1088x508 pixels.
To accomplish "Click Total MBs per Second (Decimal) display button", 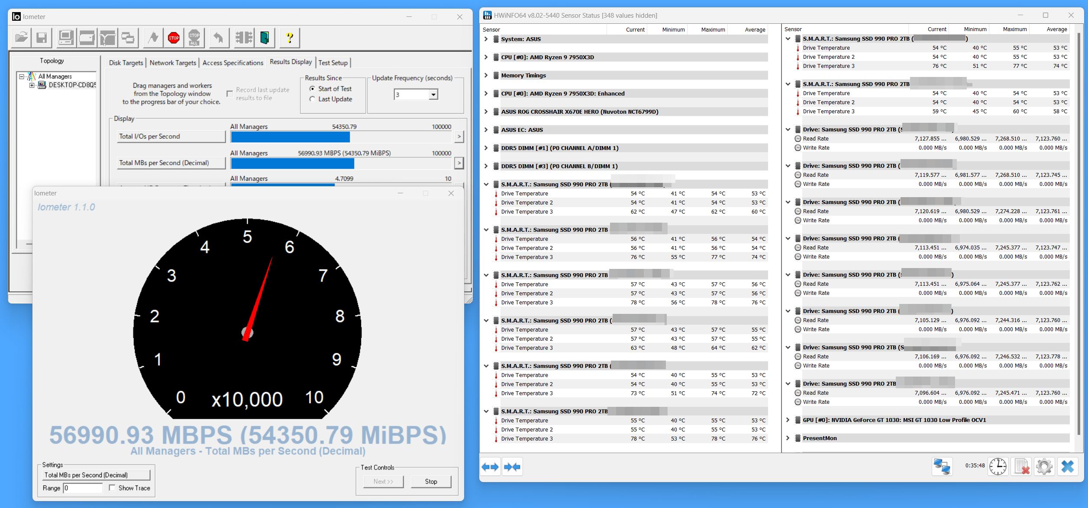I will [x=171, y=163].
